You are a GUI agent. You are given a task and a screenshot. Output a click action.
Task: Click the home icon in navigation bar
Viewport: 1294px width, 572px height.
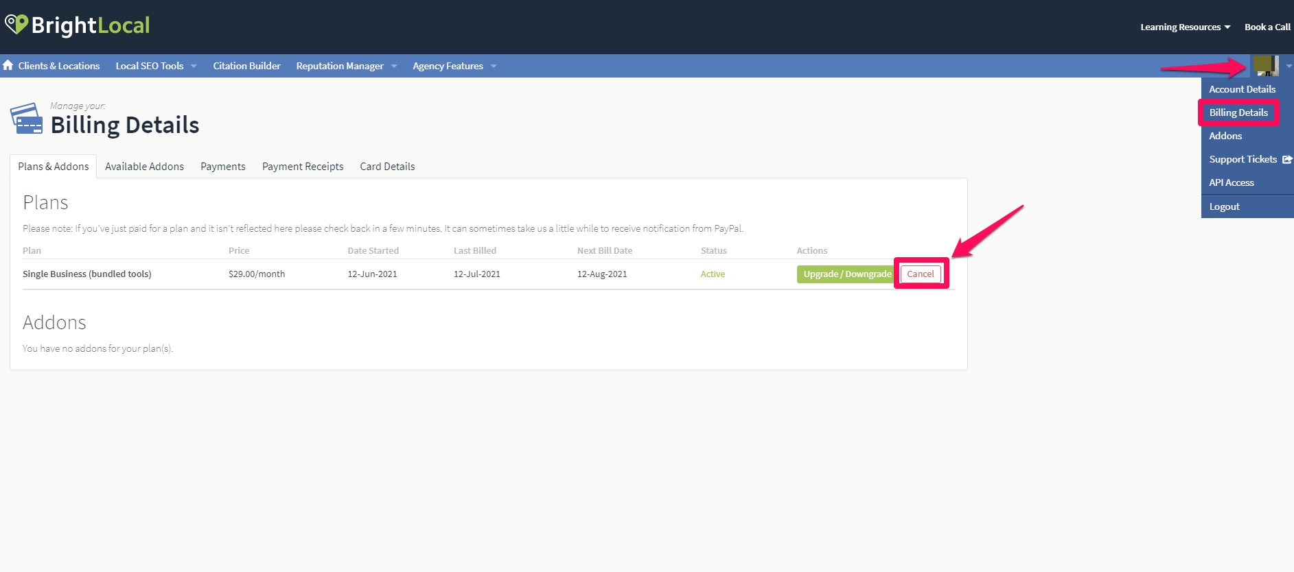pyautogui.click(x=8, y=65)
